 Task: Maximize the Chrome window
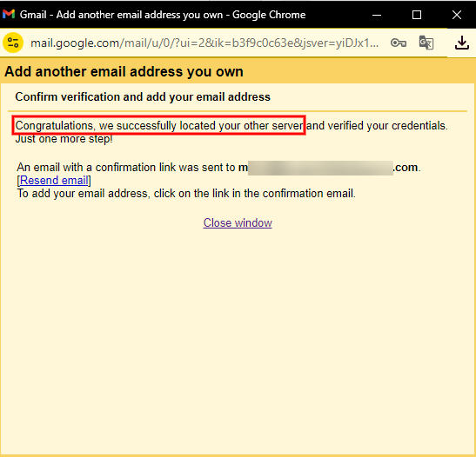(x=417, y=15)
